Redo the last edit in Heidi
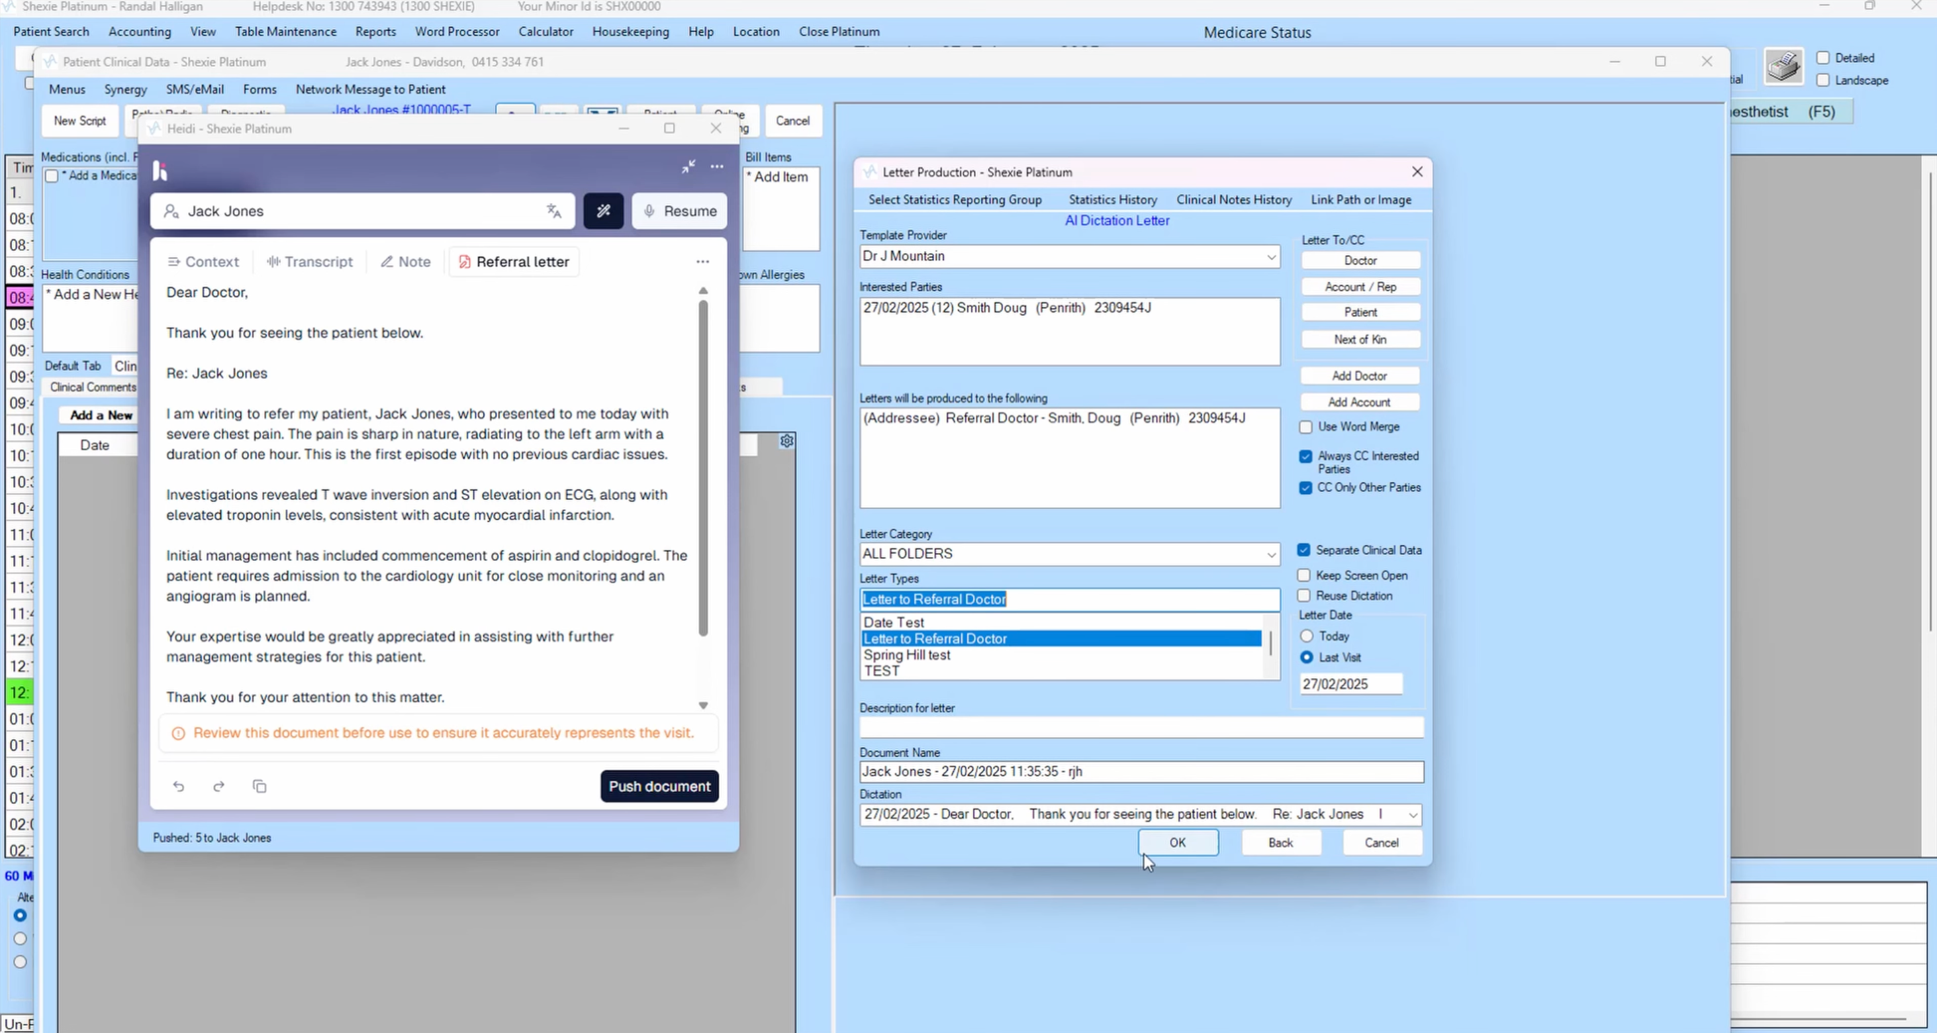1937x1033 pixels. pos(219,786)
